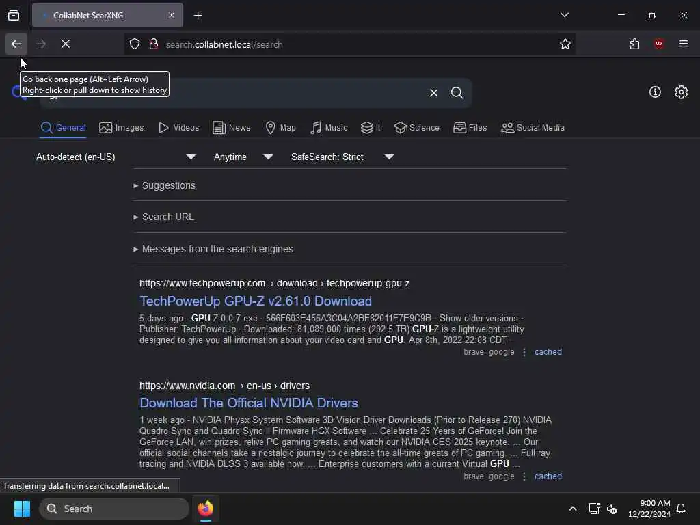
Task: Open more options dots for GPU-Z result
Action: coord(524,352)
